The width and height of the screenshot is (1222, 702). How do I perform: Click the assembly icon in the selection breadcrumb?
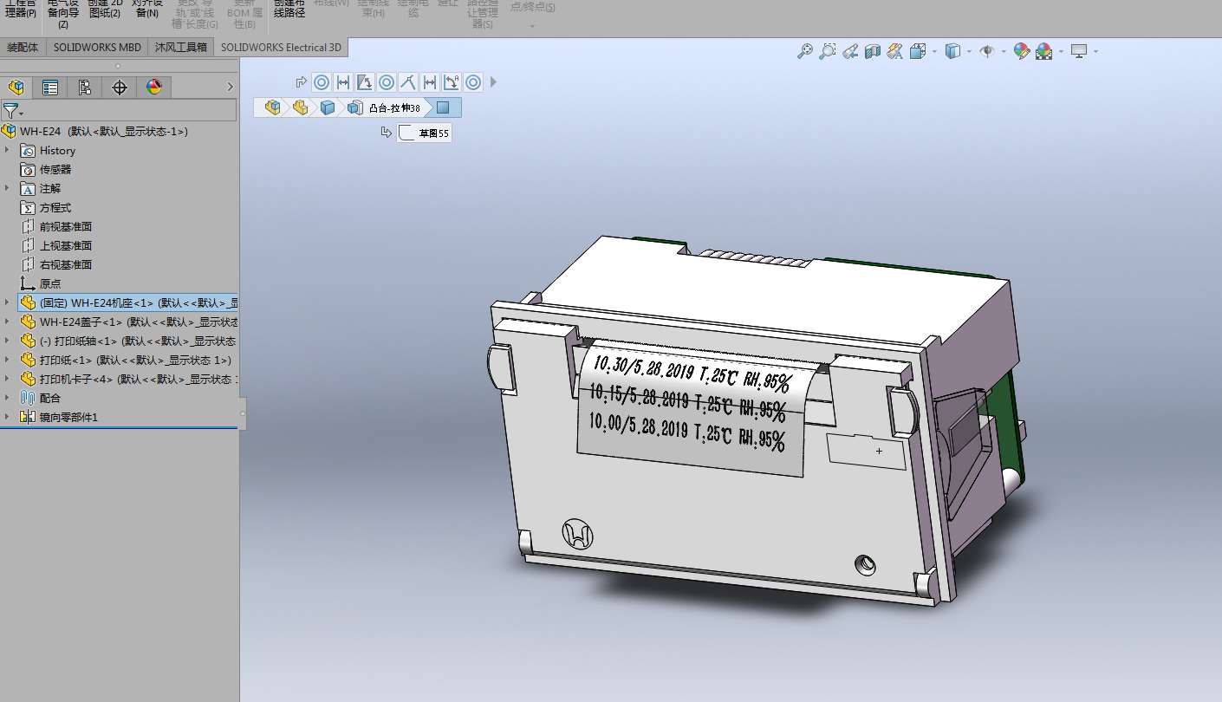coord(273,107)
